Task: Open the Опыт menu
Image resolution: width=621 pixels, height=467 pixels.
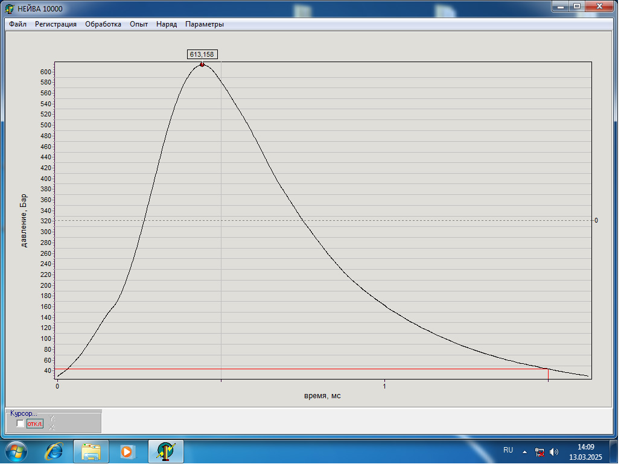Action: pos(139,24)
